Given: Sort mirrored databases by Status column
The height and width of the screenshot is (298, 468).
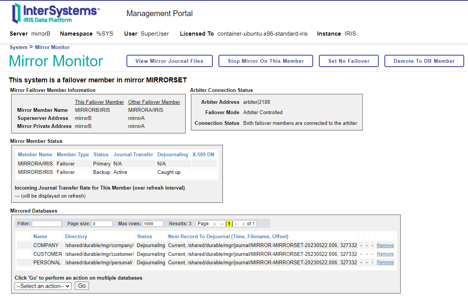Looking at the screenshot, I should coord(145,237).
